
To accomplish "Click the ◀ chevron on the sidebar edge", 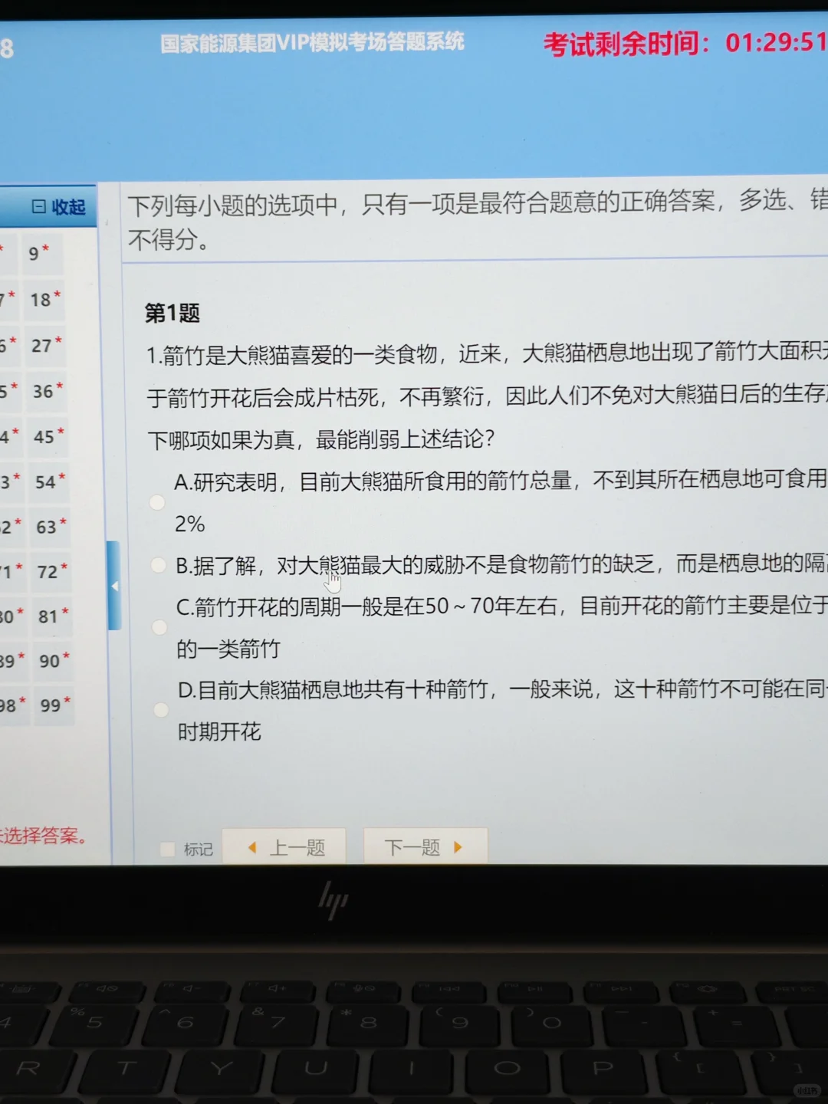I will [x=115, y=585].
